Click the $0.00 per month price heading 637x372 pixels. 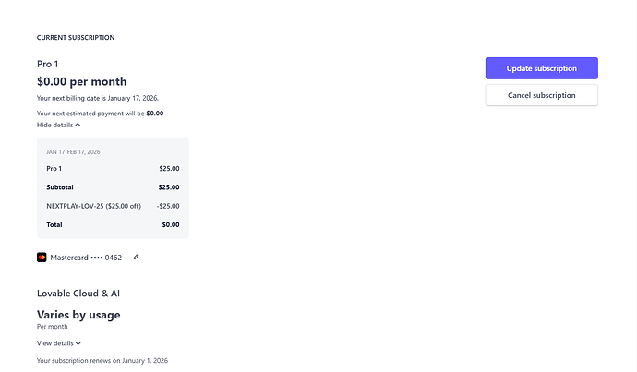(81, 81)
